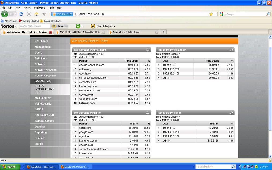The image size is (272, 170).
Task: Open details arrow for Top users by time spent
Action: 231,50
